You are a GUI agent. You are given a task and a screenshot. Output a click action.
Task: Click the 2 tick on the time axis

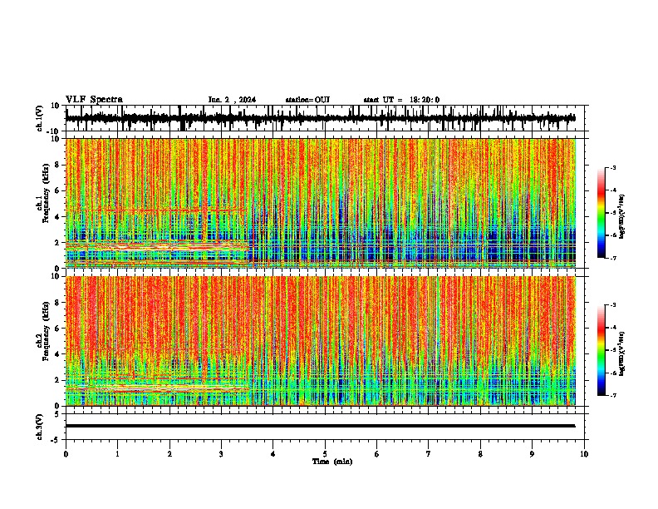(169, 454)
